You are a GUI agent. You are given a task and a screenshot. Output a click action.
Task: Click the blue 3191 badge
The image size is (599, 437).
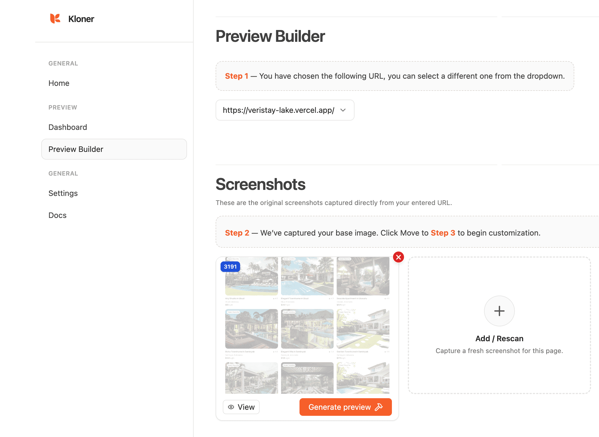pos(230,267)
